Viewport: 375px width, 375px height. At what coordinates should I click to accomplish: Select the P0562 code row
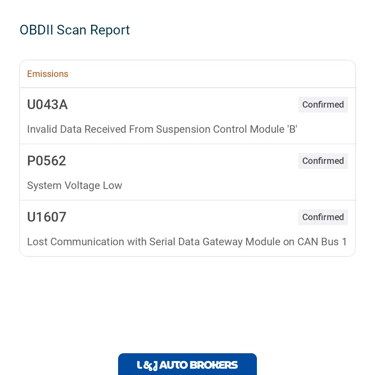(x=187, y=172)
